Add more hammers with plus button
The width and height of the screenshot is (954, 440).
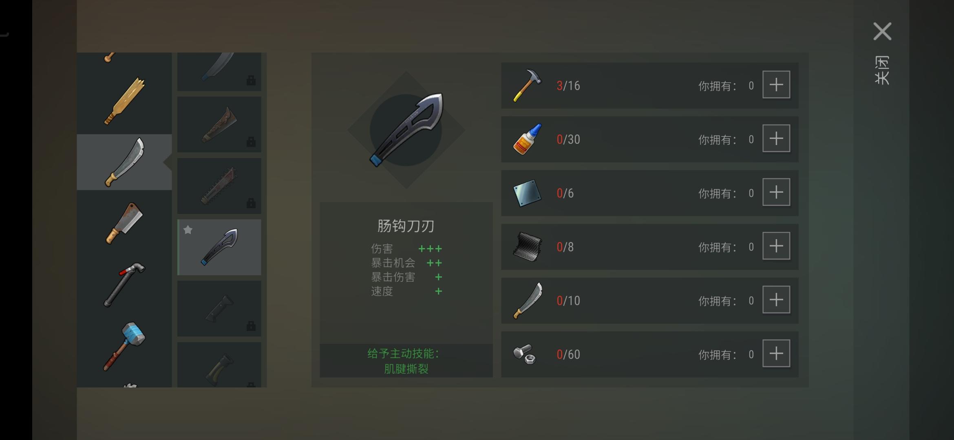[x=776, y=85]
